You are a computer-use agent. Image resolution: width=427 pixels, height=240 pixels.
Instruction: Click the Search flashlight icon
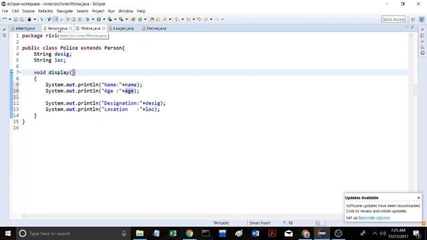(x=165, y=19)
